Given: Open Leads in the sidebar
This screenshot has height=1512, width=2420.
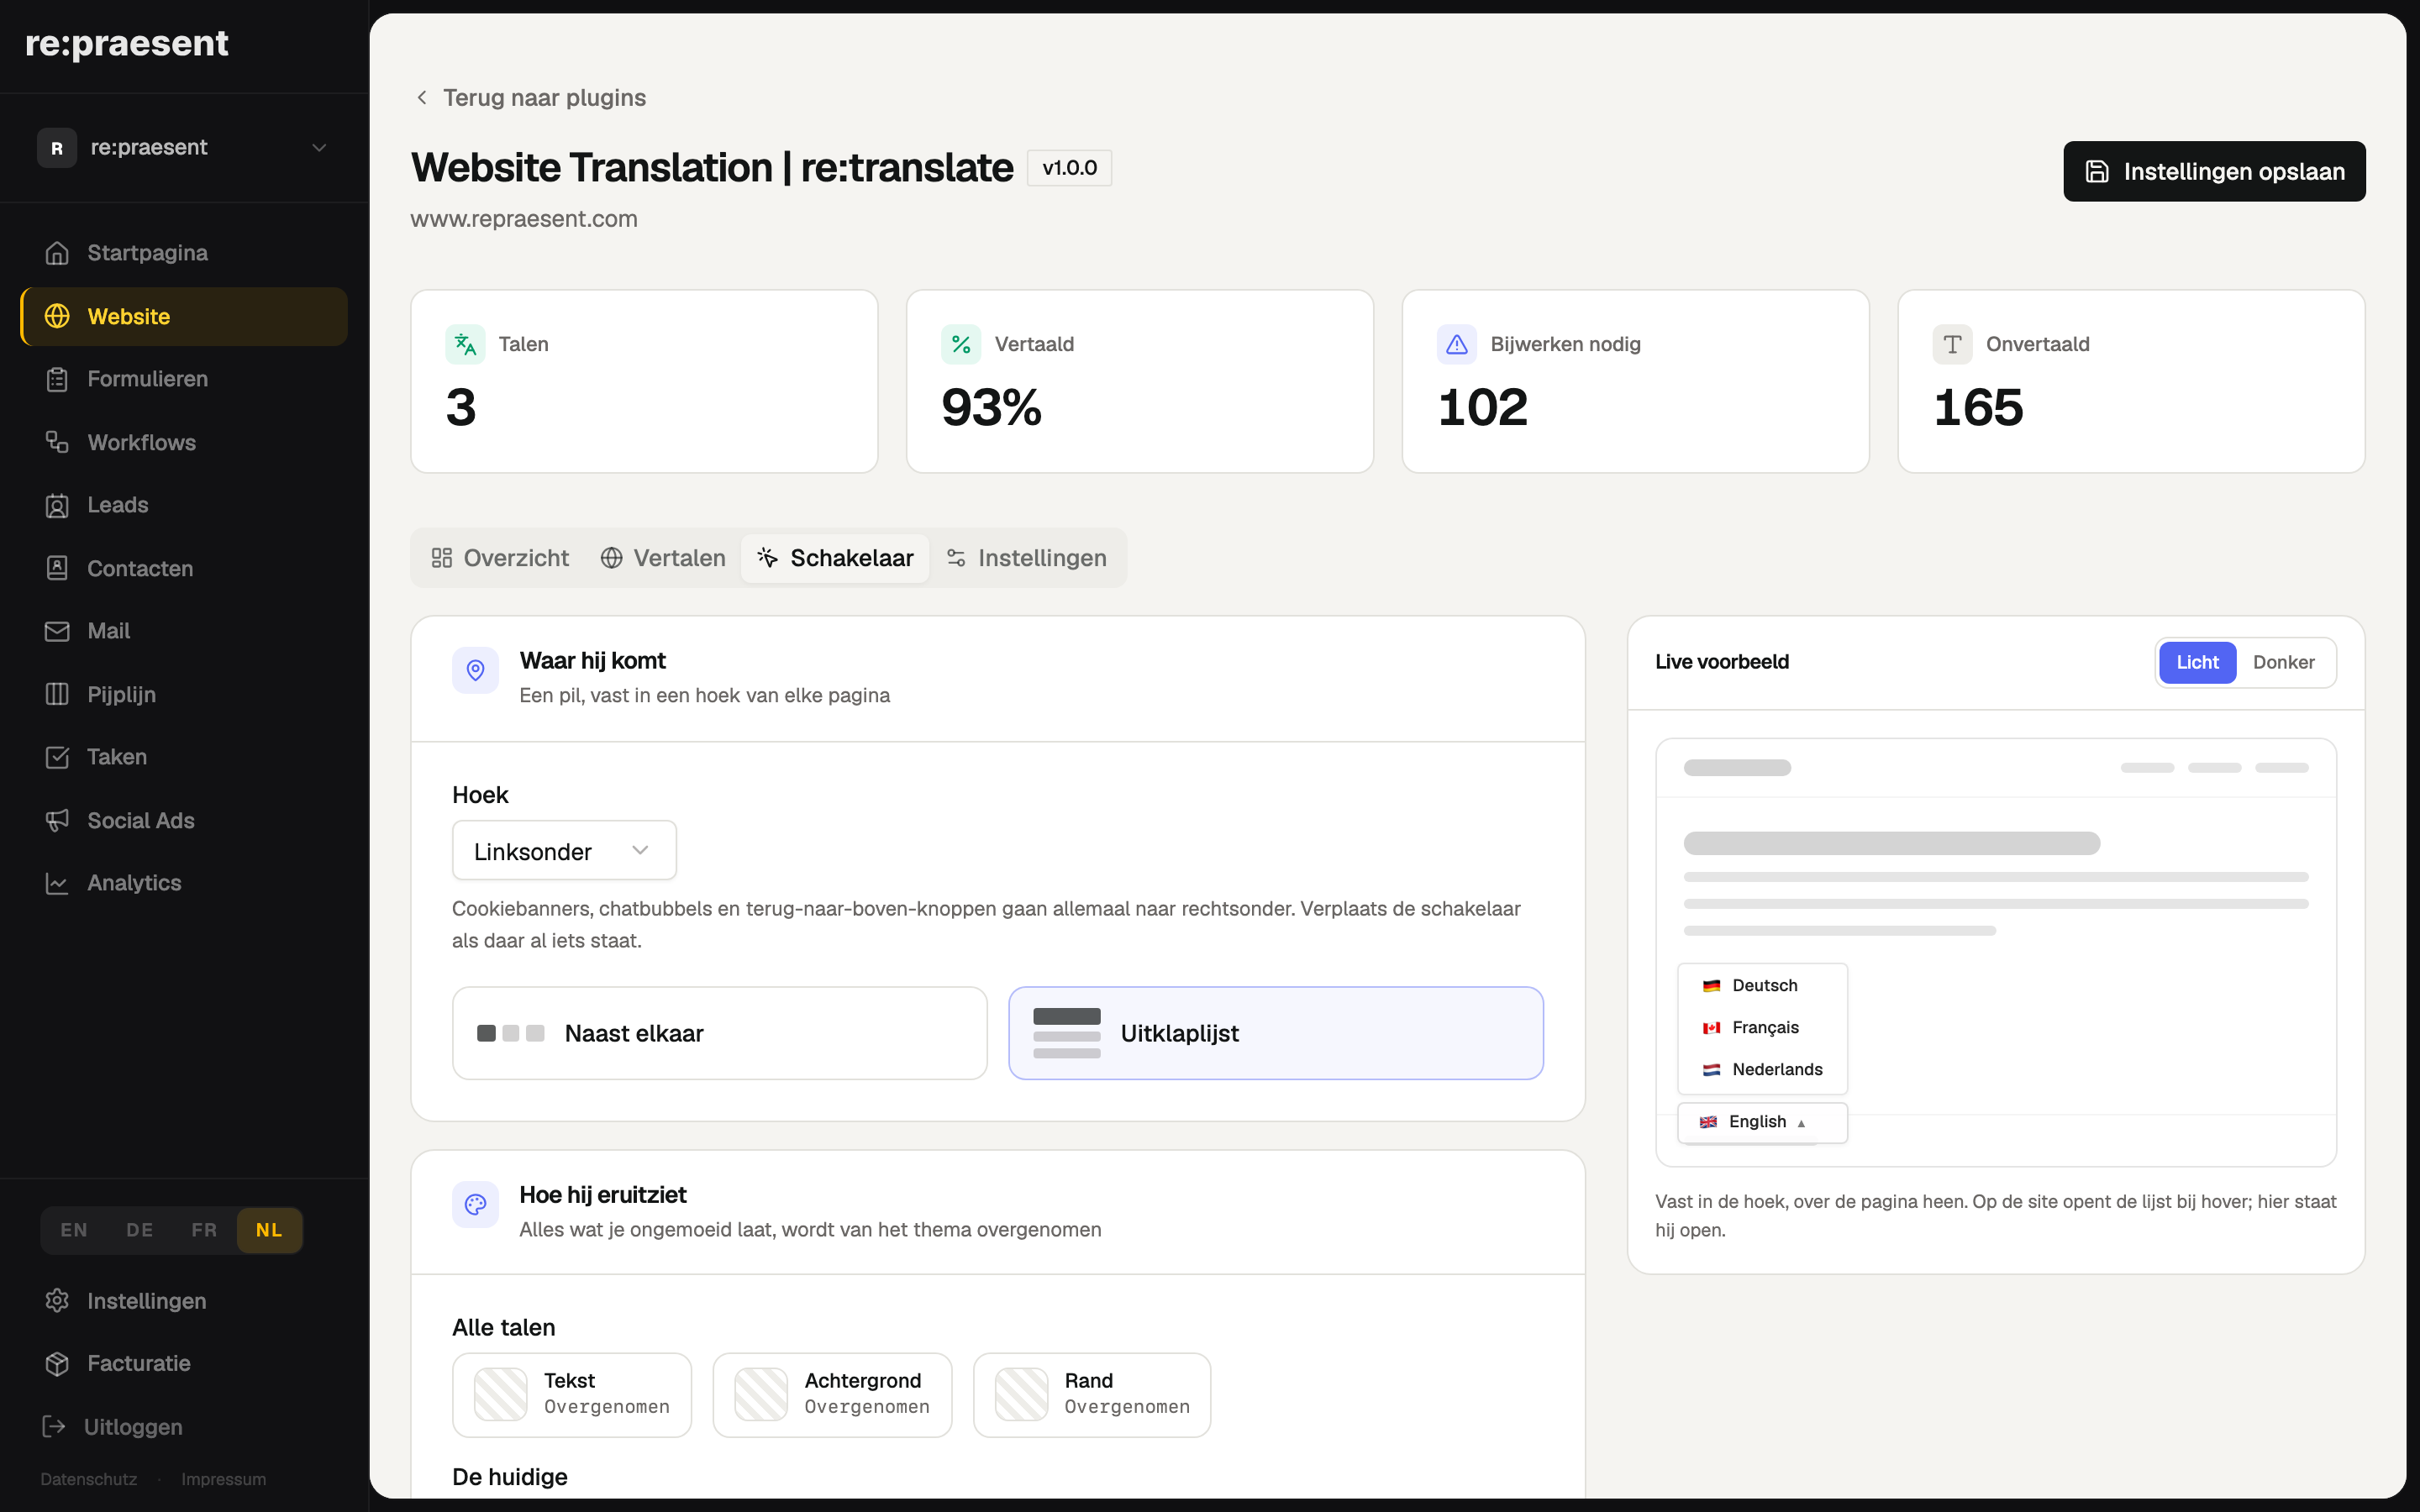Looking at the screenshot, I should click(185, 505).
